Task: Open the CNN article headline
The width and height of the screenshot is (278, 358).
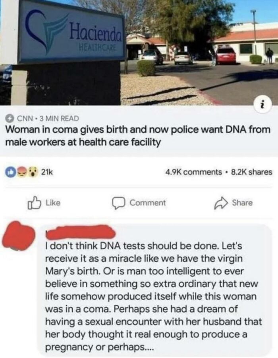Action: tap(138, 136)
